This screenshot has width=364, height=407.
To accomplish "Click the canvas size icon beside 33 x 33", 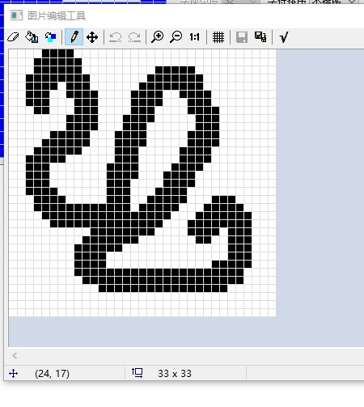I will tap(138, 373).
